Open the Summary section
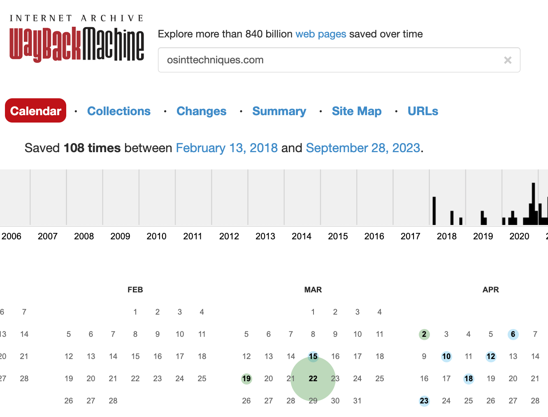 (279, 111)
